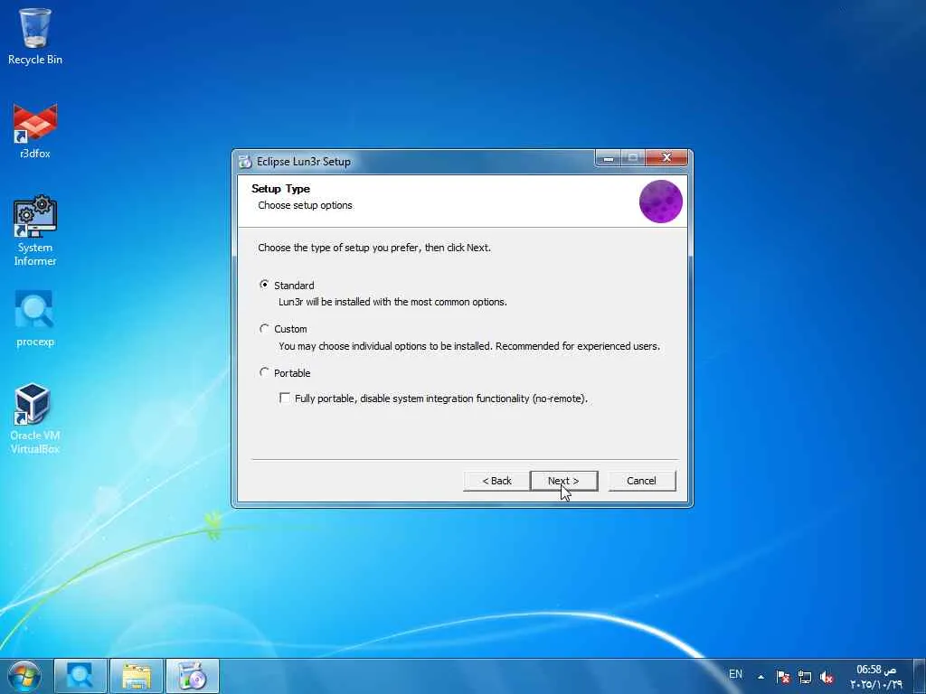Open the taskbar clock and date
926x694 pixels.
click(x=875, y=677)
